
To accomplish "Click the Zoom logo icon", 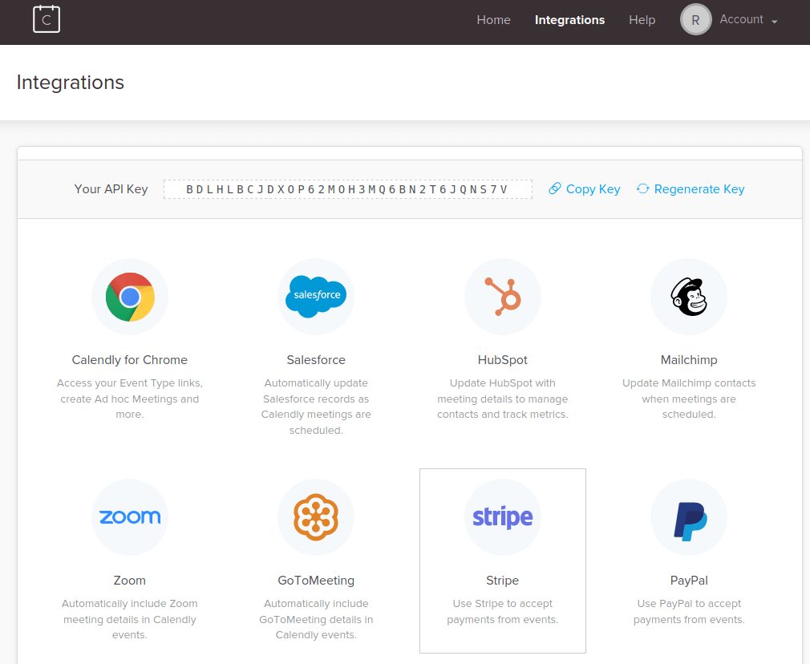I will [x=130, y=516].
